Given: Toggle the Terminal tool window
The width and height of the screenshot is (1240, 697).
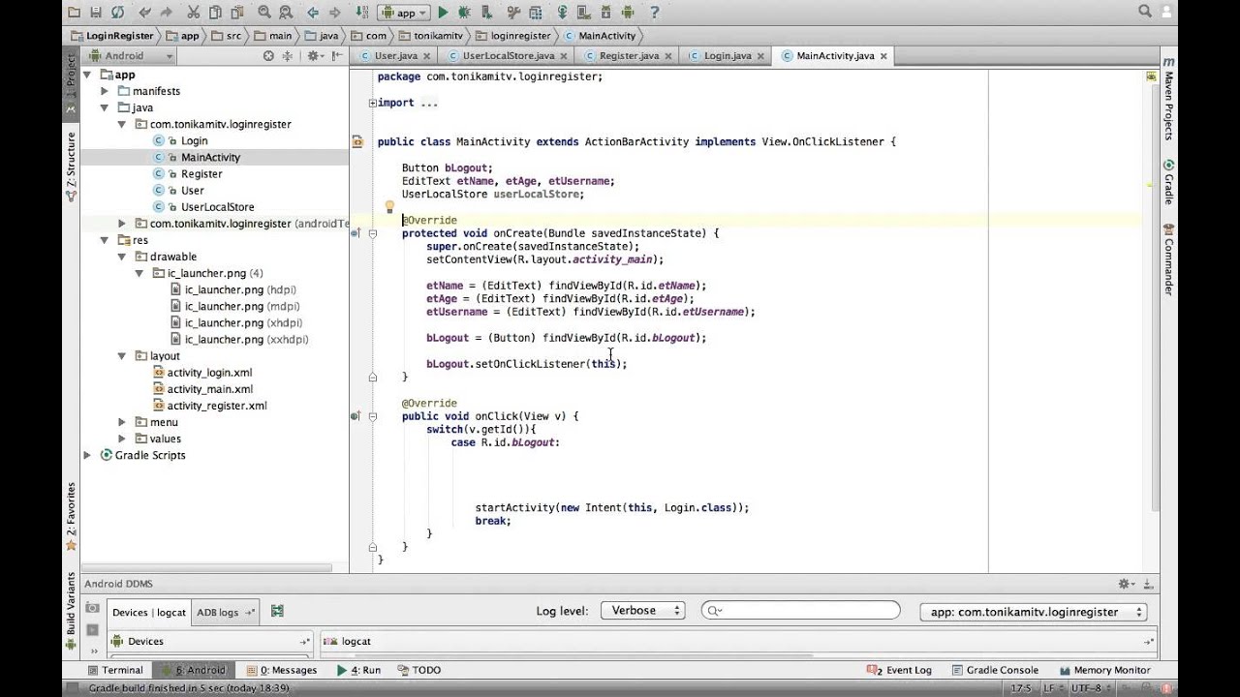Looking at the screenshot, I should point(115,670).
